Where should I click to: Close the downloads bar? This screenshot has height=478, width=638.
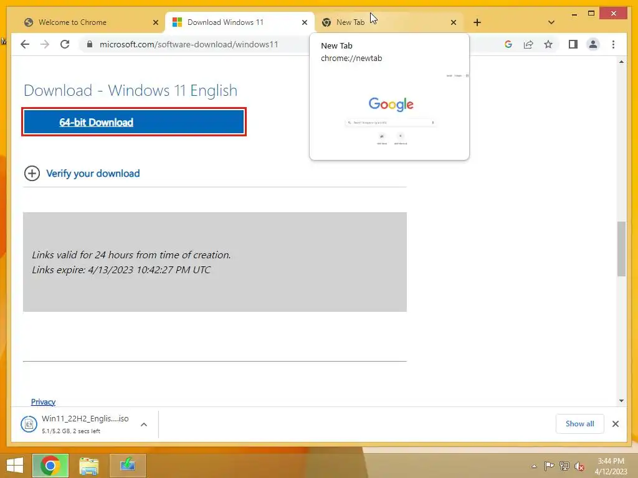coord(615,424)
